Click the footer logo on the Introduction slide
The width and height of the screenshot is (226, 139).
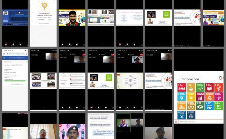coord(176,122)
